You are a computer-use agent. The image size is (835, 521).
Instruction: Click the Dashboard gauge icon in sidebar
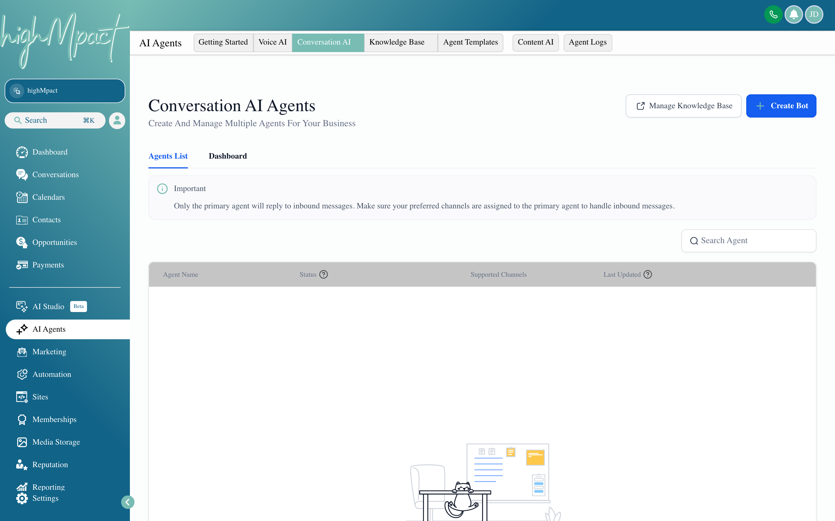[x=22, y=152]
